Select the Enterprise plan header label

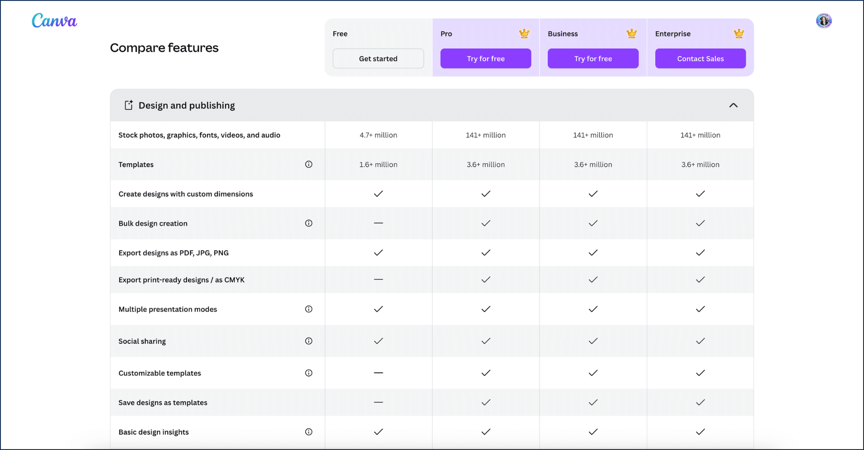click(x=673, y=34)
